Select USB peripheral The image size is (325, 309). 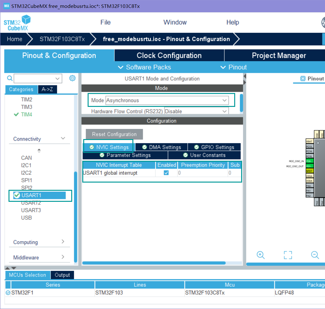coord(26,218)
